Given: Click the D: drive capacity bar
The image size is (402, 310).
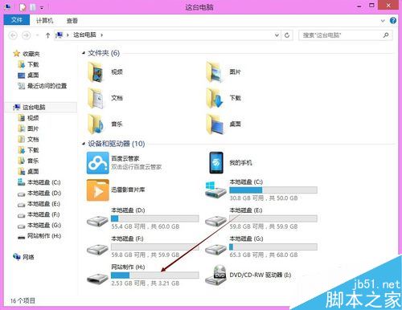Looking at the screenshot, I should [155, 218].
